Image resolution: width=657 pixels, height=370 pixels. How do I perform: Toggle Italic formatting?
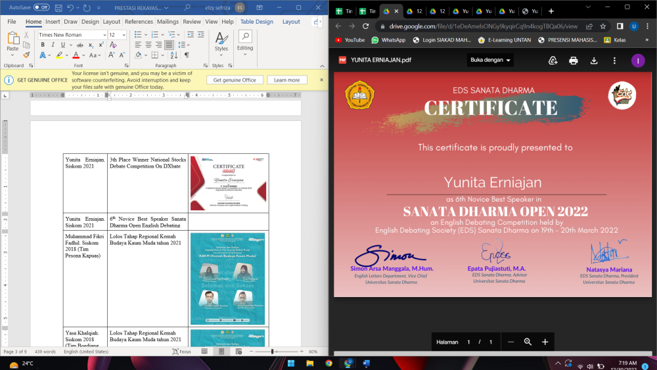pos(53,45)
